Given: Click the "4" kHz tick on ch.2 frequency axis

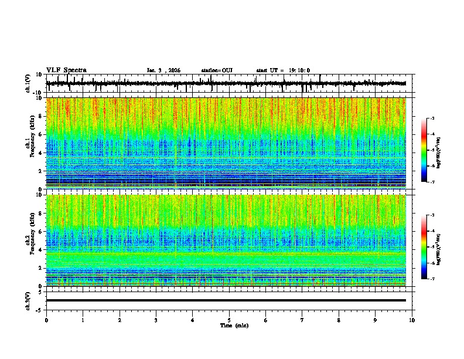Looking at the screenshot, I should pos(40,250).
